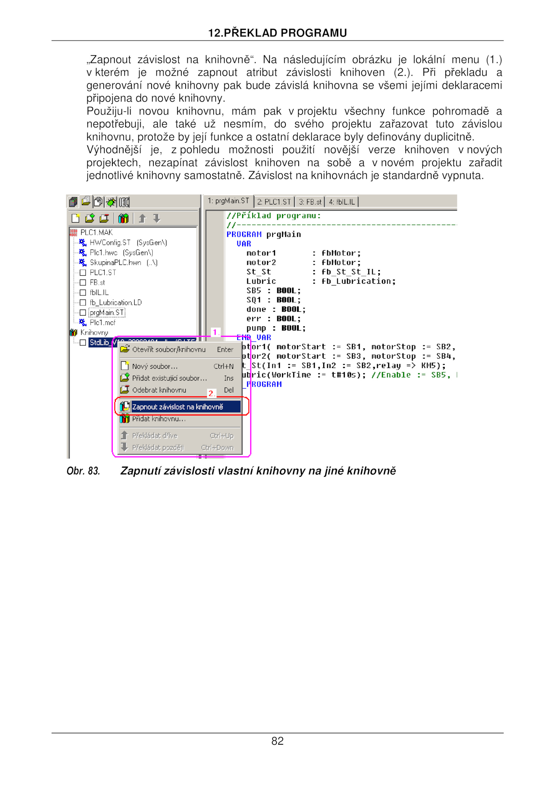This screenshot has width=555, height=786.
Task: Click the Překládat později menu entry
Action: 180,447
